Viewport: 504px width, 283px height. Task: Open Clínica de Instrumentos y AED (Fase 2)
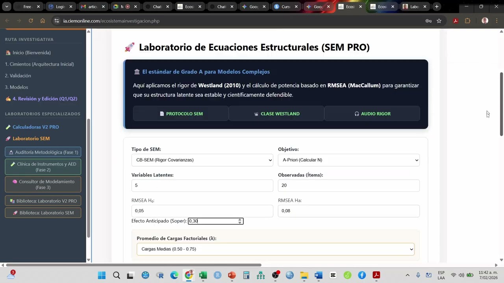coord(43,167)
